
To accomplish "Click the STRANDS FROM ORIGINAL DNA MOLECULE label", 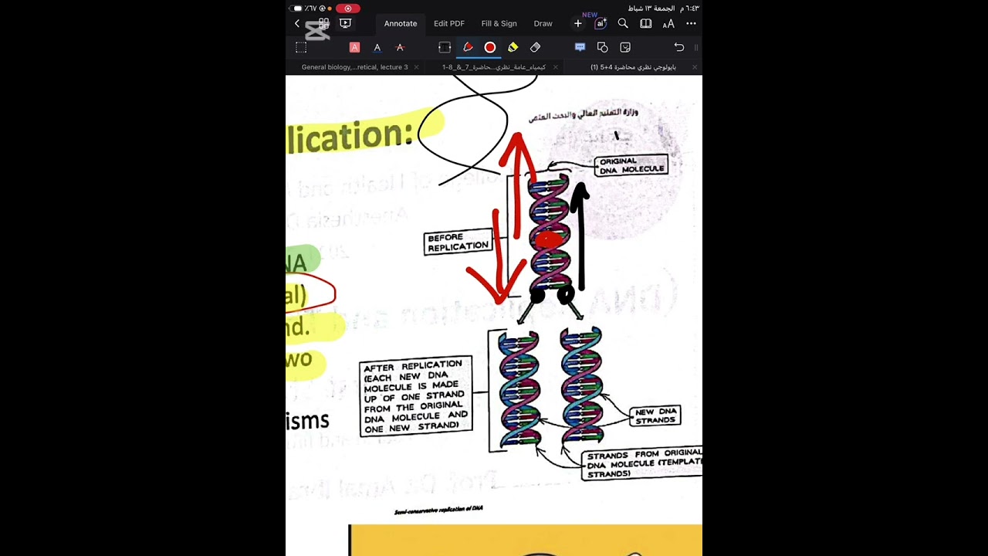I will pyautogui.click(x=643, y=464).
